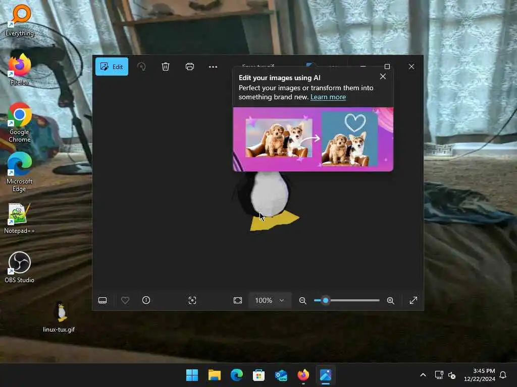517x387 pixels.
Task: Click the muted volume tray icon
Action: [452, 375]
